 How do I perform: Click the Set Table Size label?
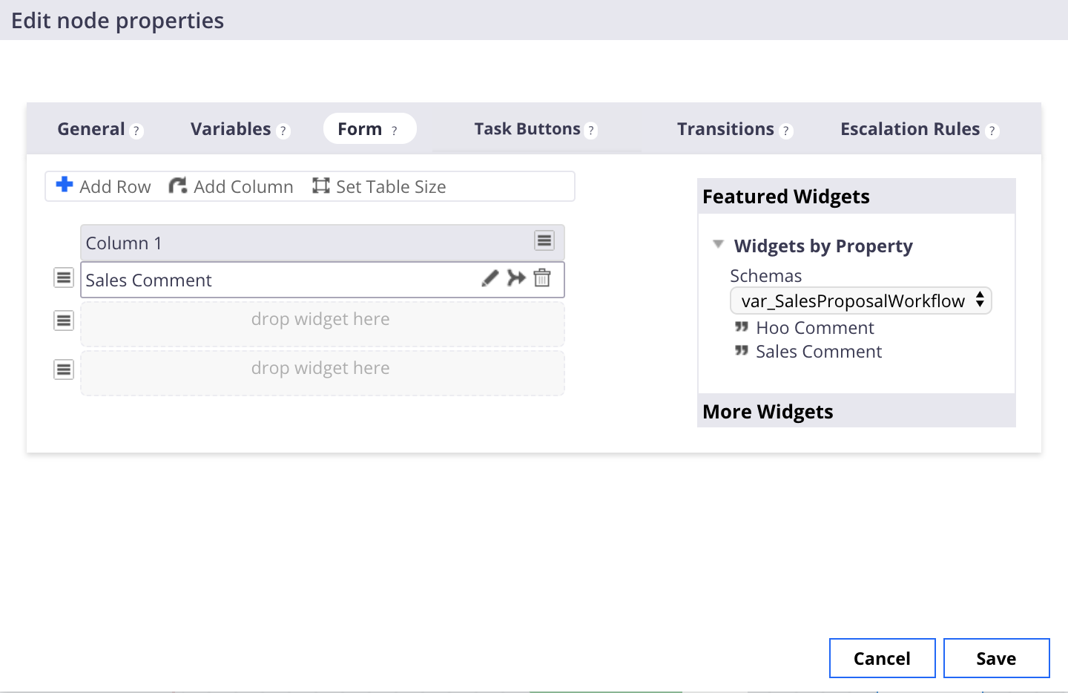coord(391,187)
